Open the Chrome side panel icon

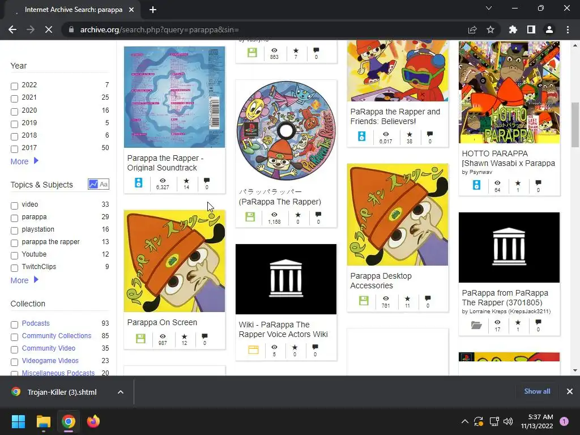pos(531,29)
